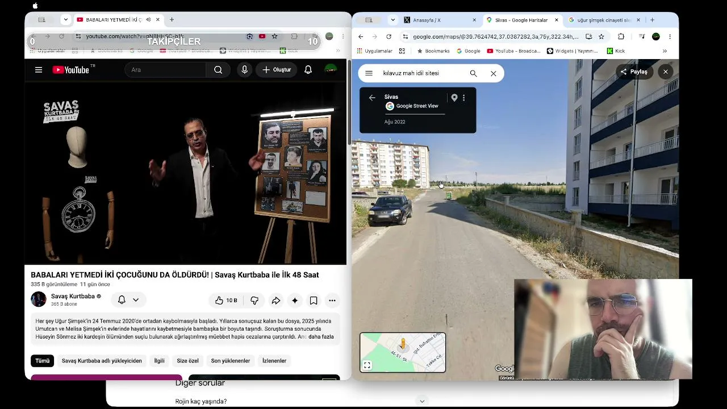Clear the Maps search box
This screenshot has width=727, height=409.
494,73
